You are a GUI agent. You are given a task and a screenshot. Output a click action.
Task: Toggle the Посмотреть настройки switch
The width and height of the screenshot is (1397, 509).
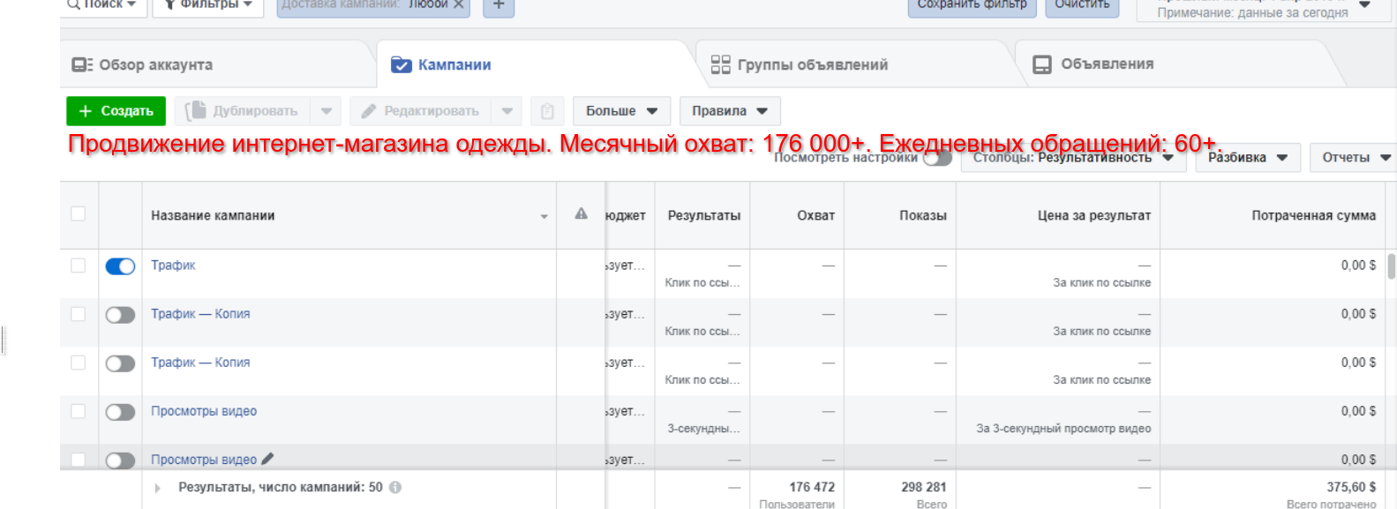click(937, 158)
